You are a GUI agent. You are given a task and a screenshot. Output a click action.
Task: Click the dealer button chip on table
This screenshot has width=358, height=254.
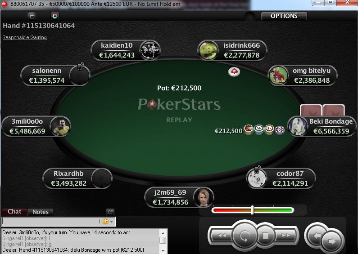click(x=234, y=72)
